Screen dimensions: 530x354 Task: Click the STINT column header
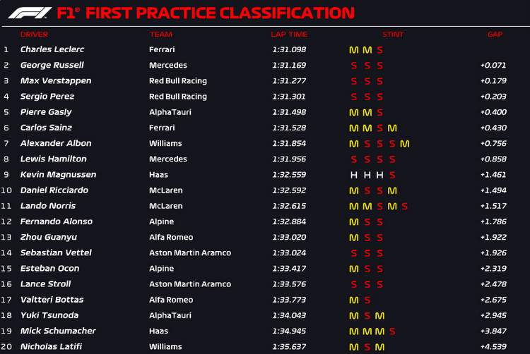pos(393,35)
